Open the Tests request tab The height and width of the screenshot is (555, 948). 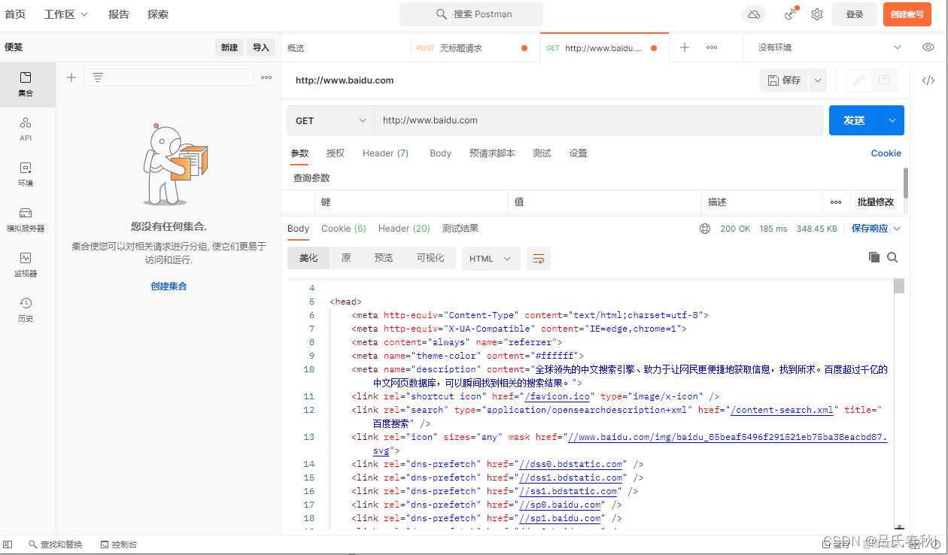pyautogui.click(x=542, y=153)
